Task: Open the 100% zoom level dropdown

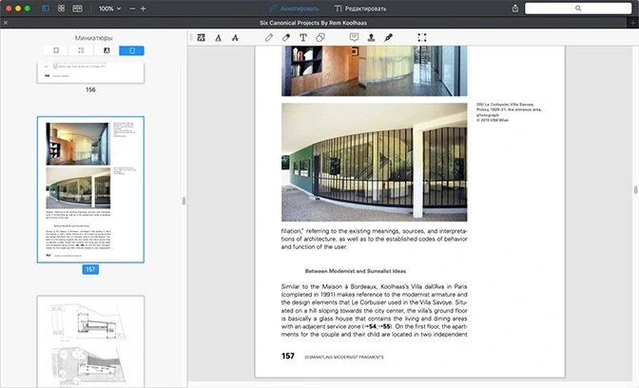Action: click(109, 9)
